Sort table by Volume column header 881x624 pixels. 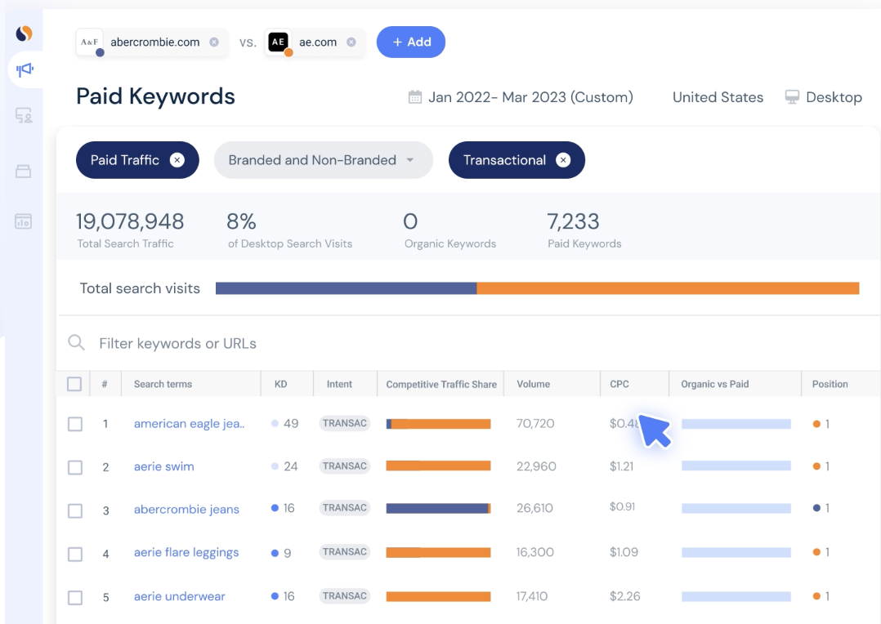tap(534, 384)
